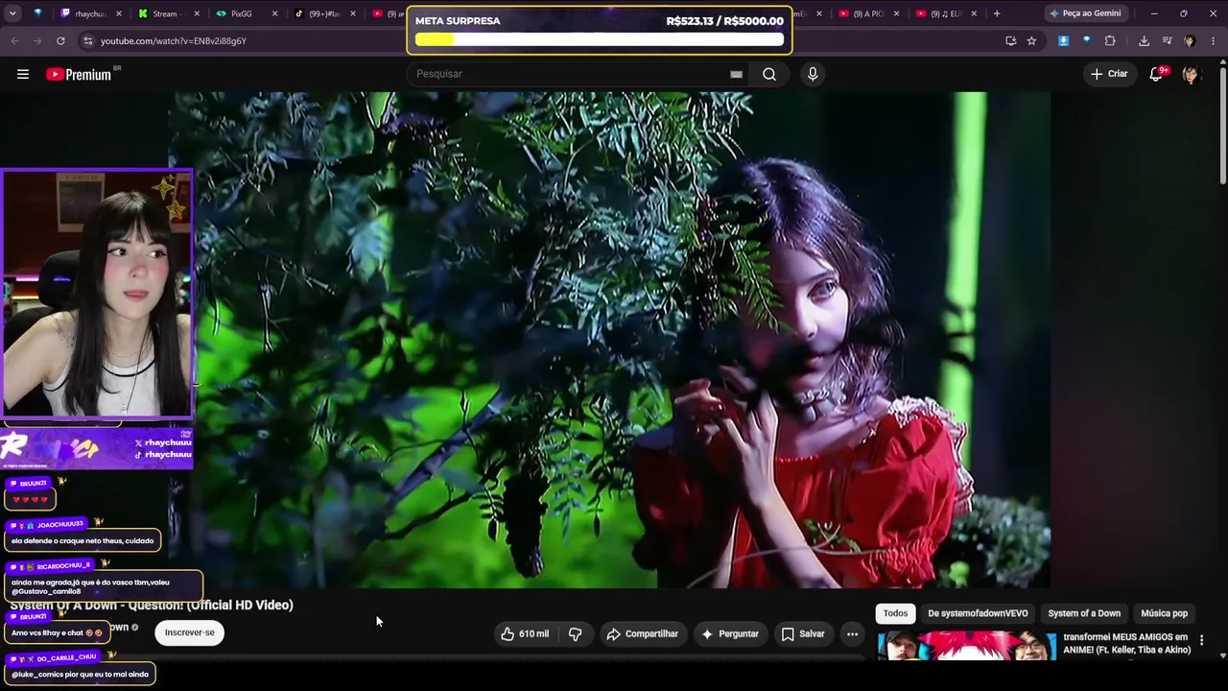The width and height of the screenshot is (1228, 691).
Task: Click the search magnifier button
Action: click(x=769, y=74)
